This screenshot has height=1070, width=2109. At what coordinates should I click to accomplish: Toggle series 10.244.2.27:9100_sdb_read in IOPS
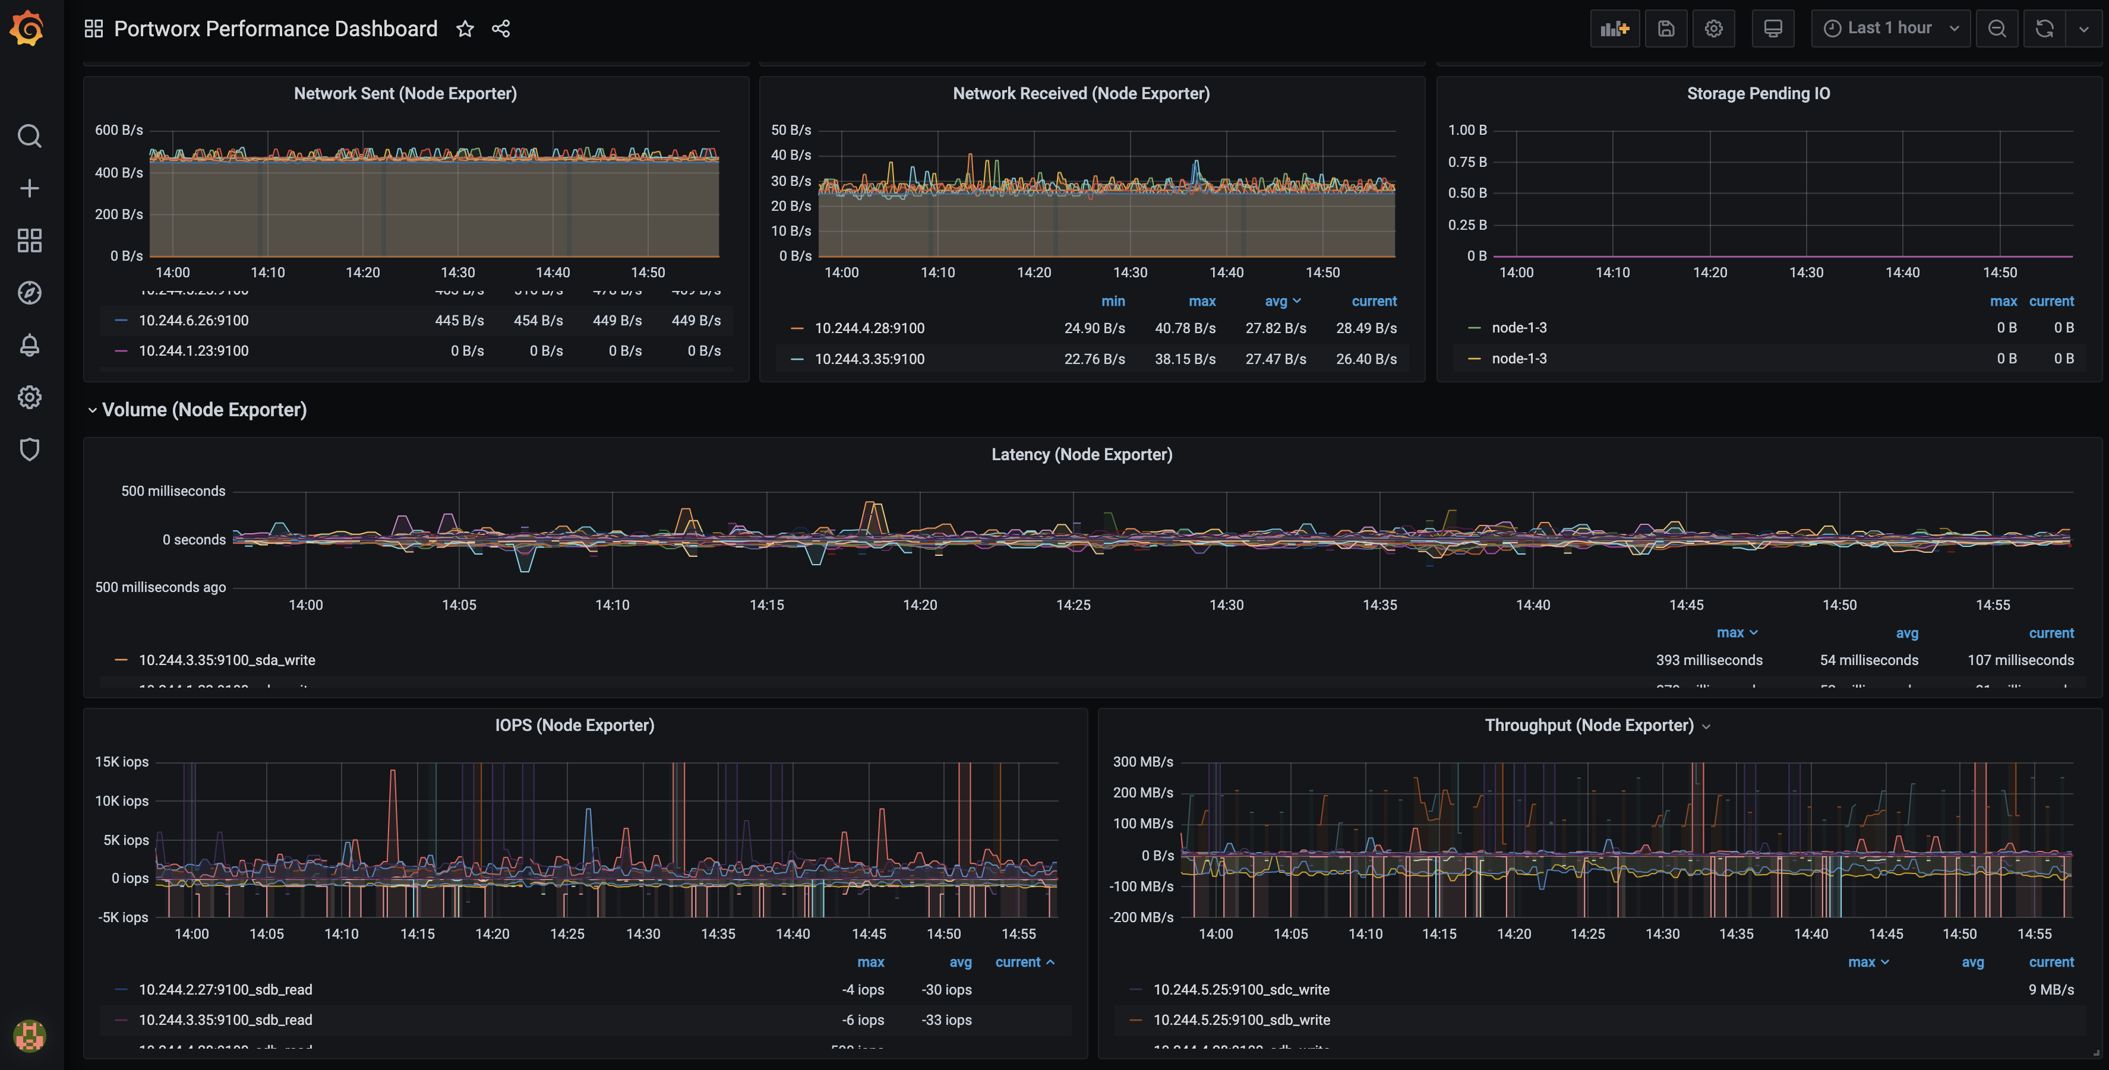(225, 990)
